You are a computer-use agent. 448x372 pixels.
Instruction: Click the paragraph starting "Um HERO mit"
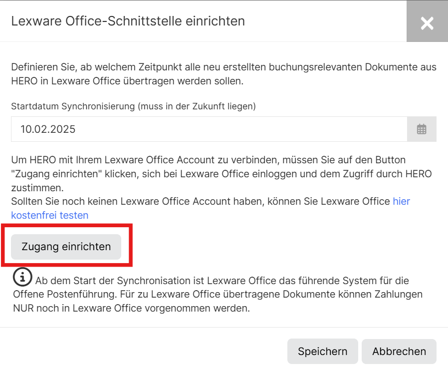[222, 174]
